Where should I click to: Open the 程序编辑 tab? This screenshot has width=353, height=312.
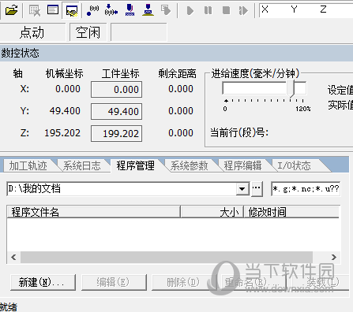(243, 165)
